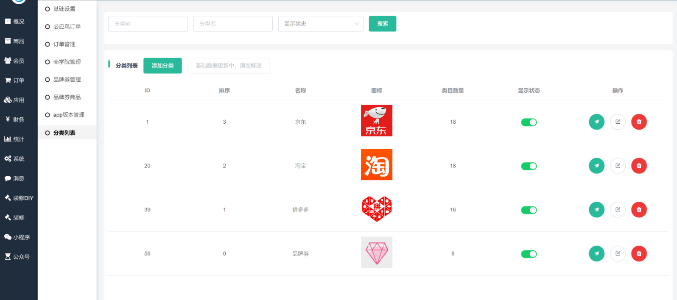Click the 京东 logo thumbnail
Screen dimensions: 677x300
point(376,121)
